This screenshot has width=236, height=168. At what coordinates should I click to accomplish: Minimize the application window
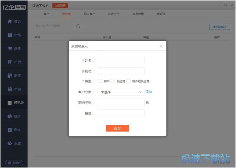click(219, 5)
